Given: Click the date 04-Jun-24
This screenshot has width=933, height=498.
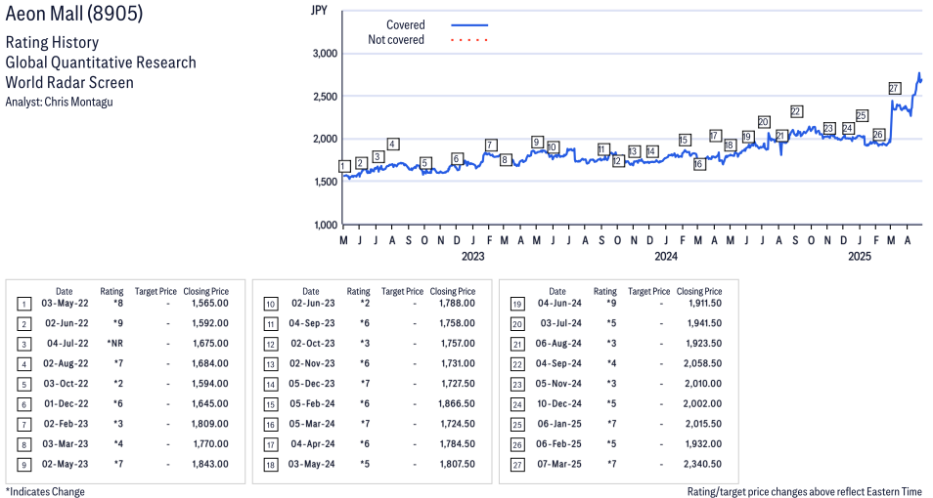Looking at the screenshot, I should (559, 303).
